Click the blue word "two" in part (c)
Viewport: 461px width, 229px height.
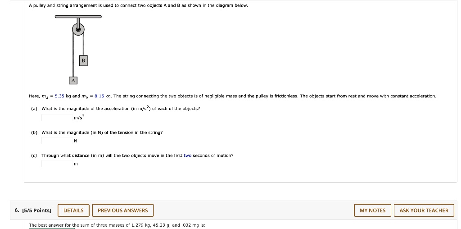187,156
